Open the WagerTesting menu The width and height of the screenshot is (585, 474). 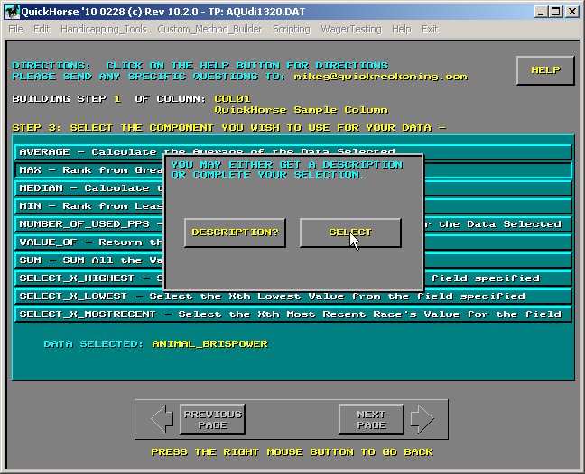(x=351, y=29)
